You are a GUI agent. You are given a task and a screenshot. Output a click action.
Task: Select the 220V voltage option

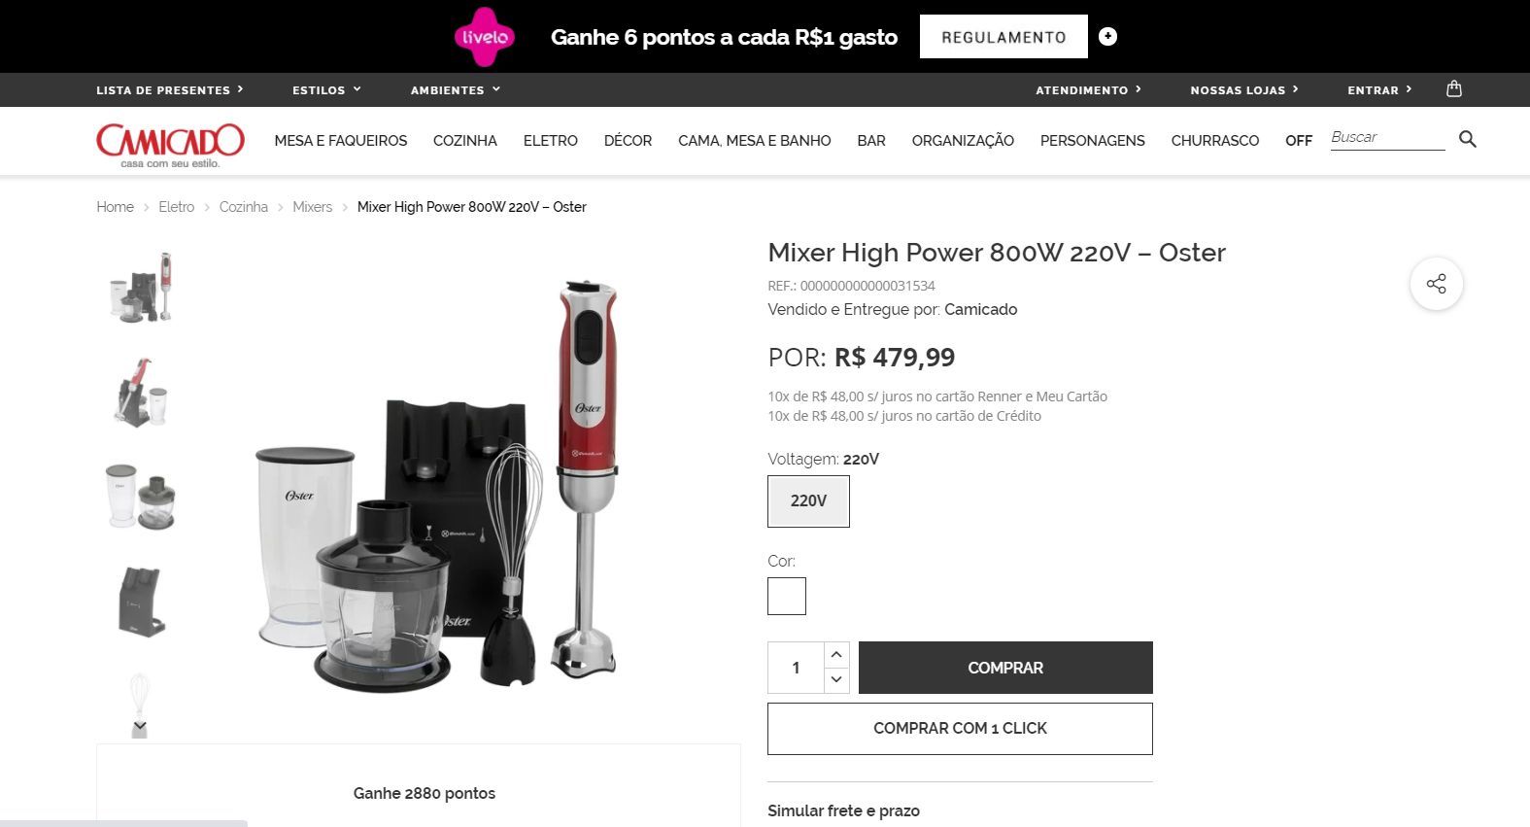808,500
